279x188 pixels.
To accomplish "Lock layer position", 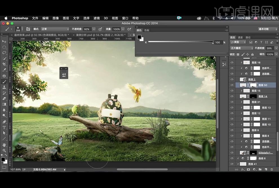I will 247,54.
